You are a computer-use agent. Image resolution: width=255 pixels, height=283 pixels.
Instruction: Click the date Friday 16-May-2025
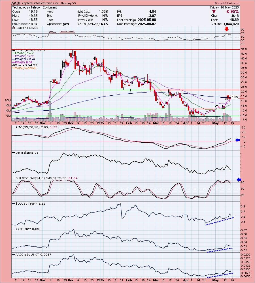[224, 7]
